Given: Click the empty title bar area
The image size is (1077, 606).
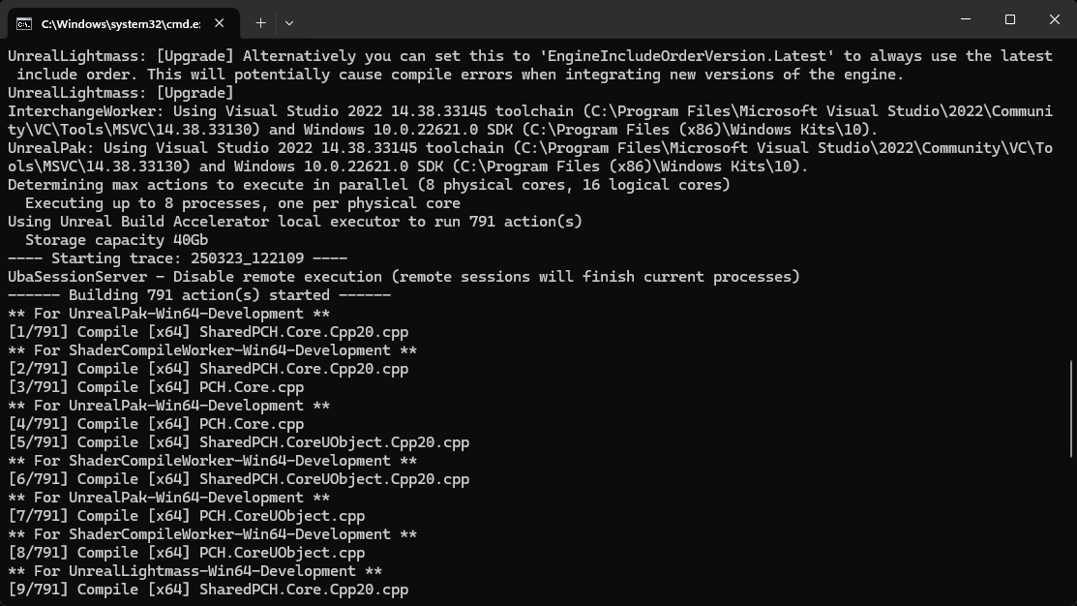Looking at the screenshot, I should [x=618, y=19].
